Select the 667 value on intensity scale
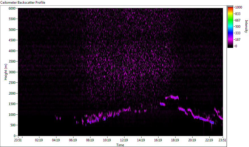The width and height of the screenshot is (249, 147). pos(238,20)
